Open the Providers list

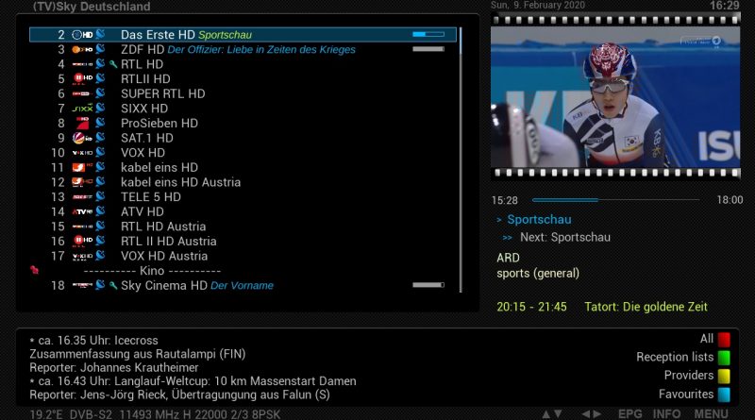689,376
